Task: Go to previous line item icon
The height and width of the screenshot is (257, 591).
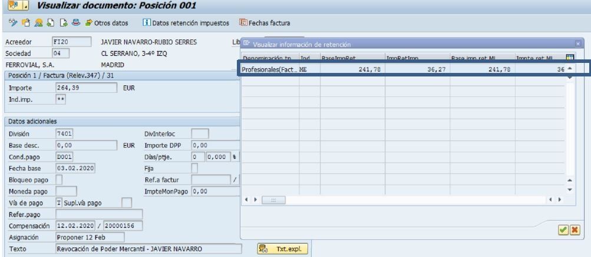Action: point(51,23)
